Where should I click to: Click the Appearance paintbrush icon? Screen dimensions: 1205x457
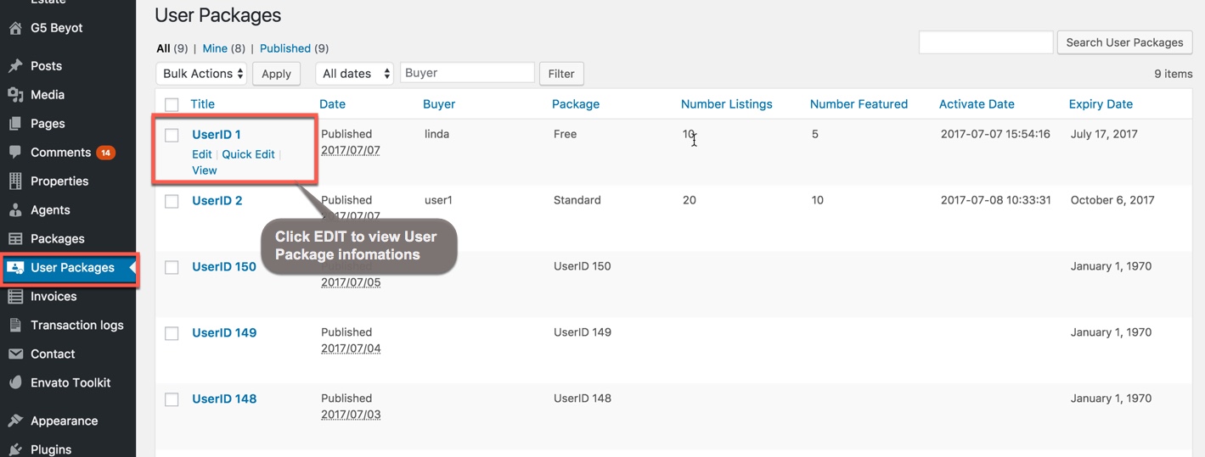coord(14,421)
